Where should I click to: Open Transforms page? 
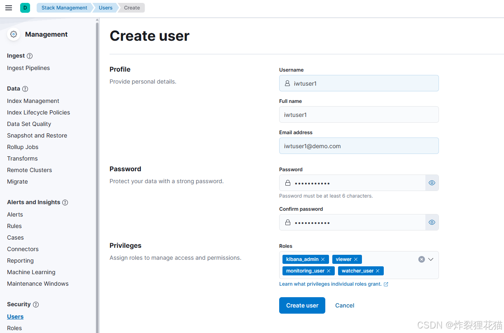pos(22,158)
